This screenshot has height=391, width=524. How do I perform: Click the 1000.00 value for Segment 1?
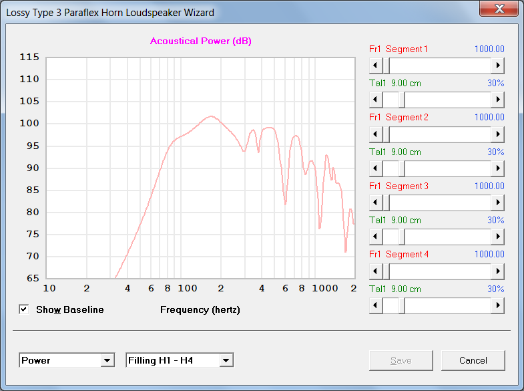pos(489,49)
